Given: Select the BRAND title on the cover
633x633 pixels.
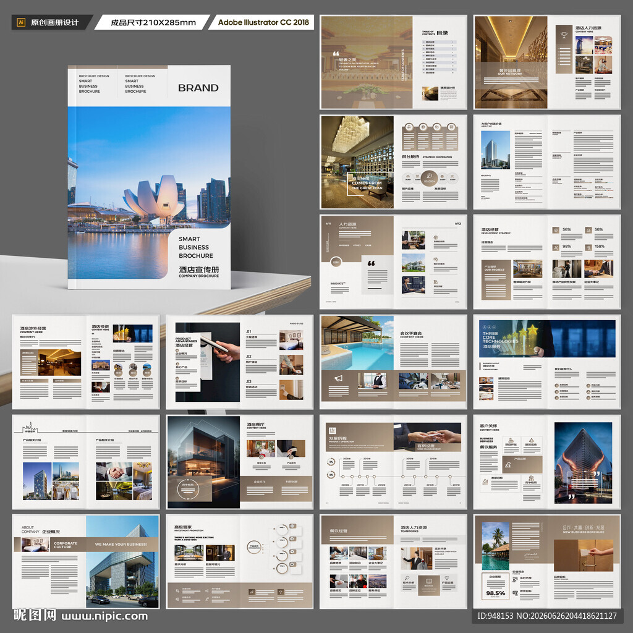Looking at the screenshot, I should [198, 88].
